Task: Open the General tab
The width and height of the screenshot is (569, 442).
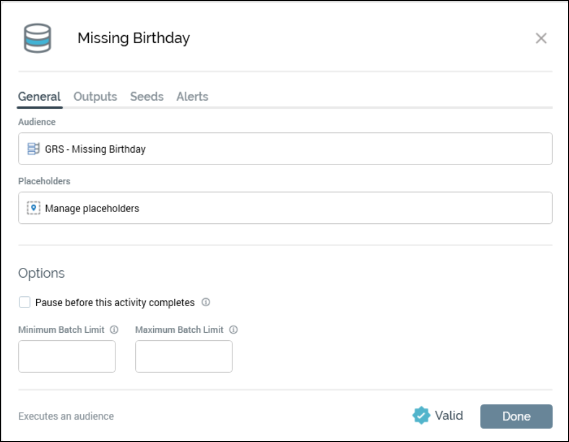Action: point(39,97)
